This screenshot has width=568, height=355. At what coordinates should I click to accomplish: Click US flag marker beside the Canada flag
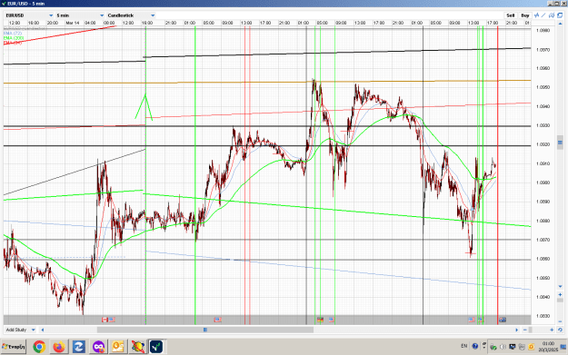[x=112, y=320]
